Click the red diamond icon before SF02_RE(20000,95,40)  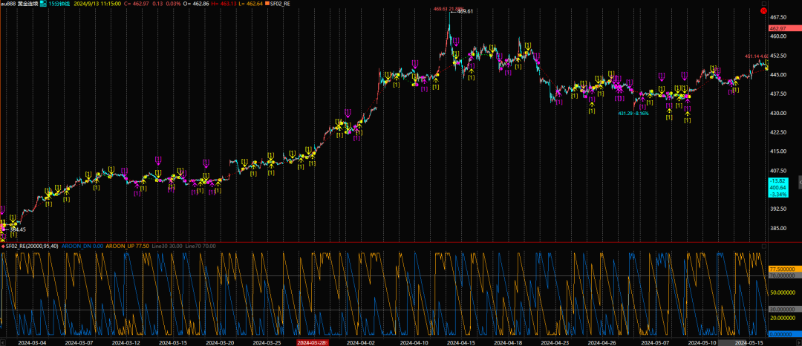pos(3,246)
